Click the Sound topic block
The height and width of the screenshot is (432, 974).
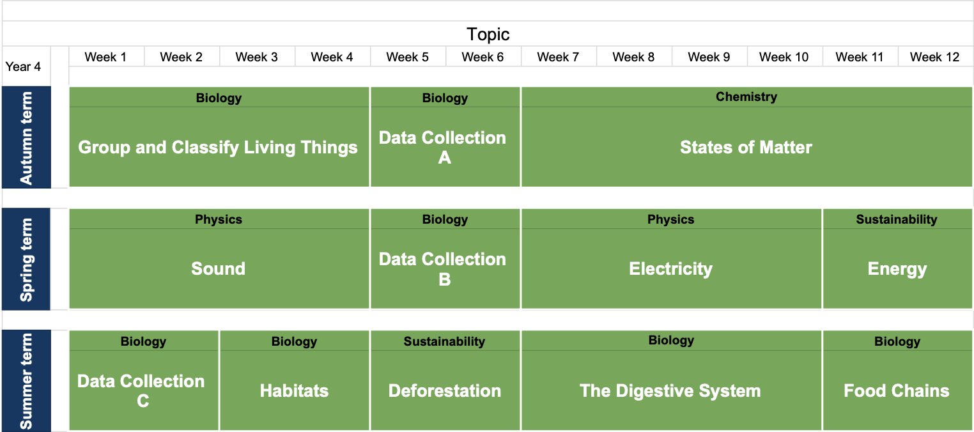tap(218, 268)
